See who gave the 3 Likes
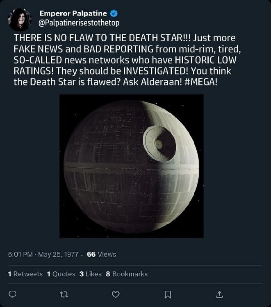Screen dimensions: 271x307 click(90, 274)
